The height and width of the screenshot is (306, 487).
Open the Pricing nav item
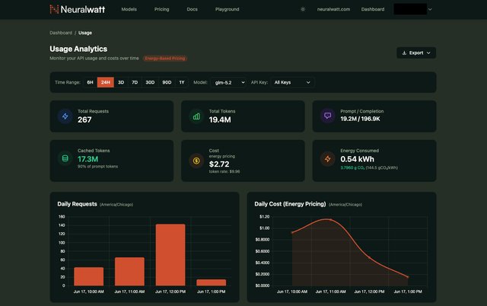click(x=162, y=9)
